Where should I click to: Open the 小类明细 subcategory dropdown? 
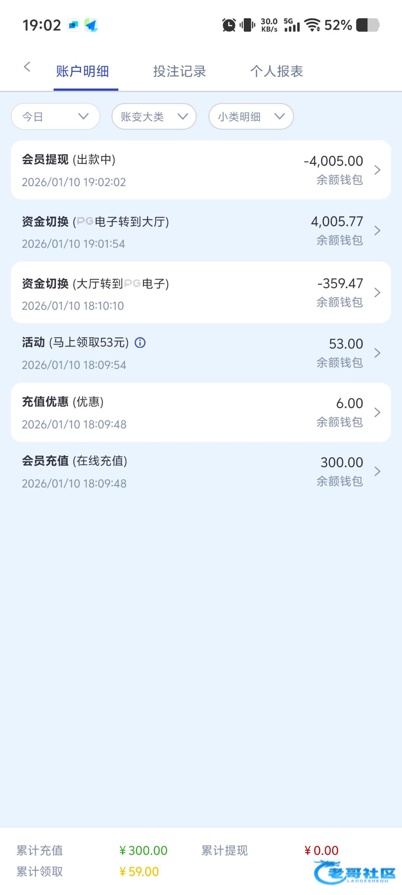251,117
